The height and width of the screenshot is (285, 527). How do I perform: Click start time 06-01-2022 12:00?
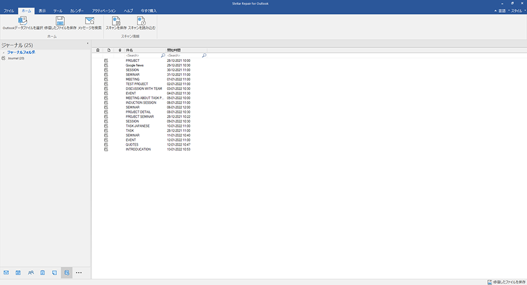click(179, 107)
